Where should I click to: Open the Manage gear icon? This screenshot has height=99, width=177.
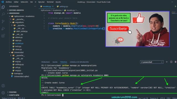click(x=3, y=93)
